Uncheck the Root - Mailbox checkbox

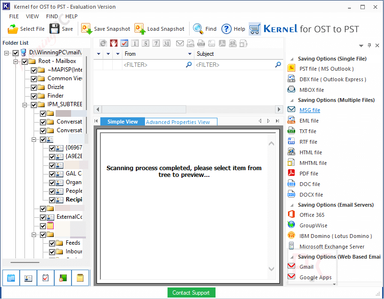pyautogui.click(x=25, y=62)
